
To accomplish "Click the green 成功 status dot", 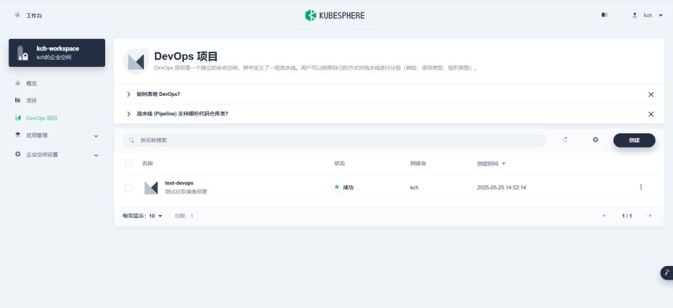I will click(336, 187).
